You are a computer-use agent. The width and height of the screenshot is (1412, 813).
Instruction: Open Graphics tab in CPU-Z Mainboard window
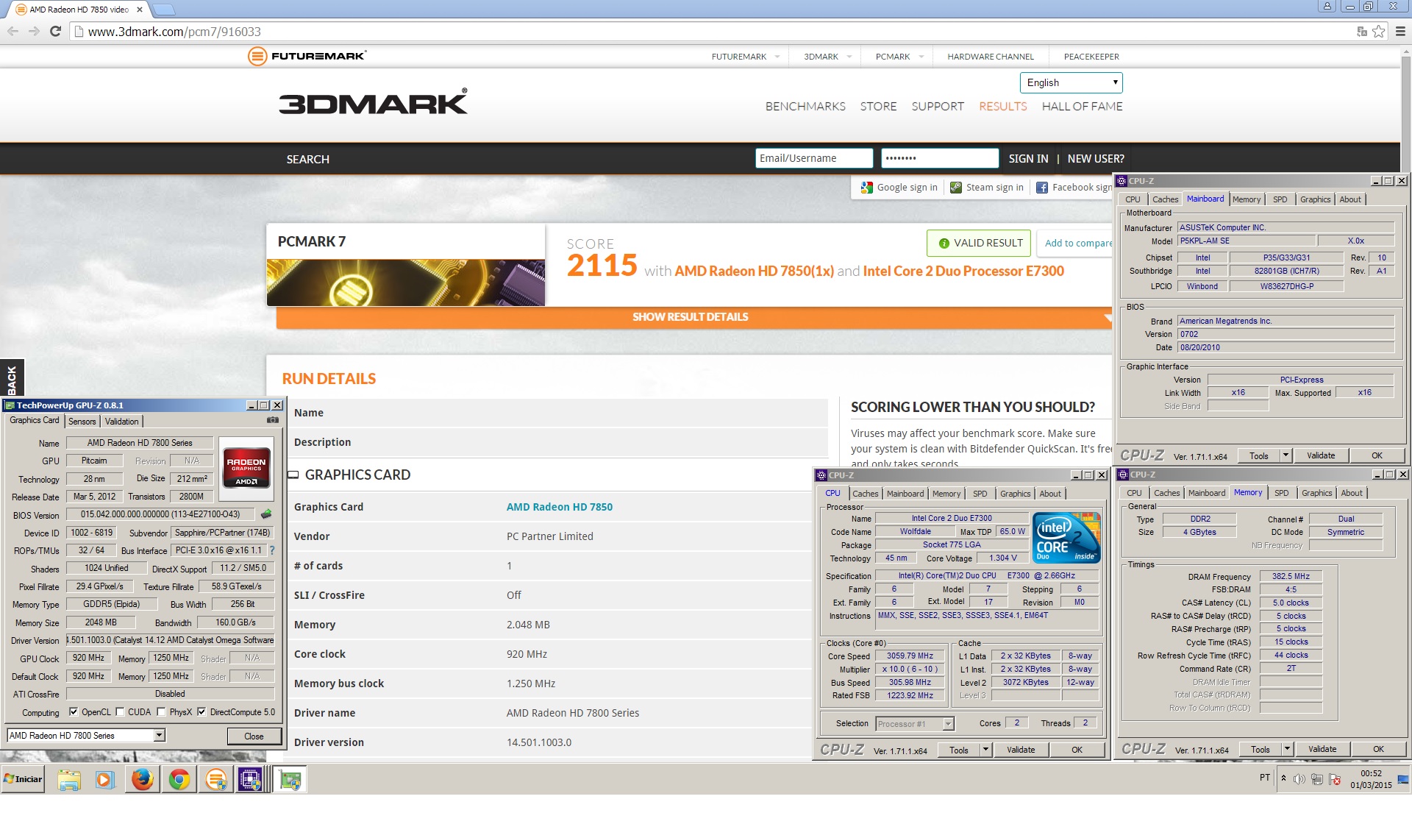[x=1315, y=199]
